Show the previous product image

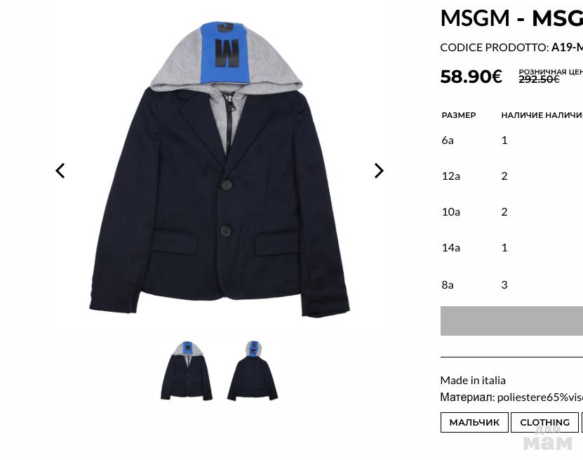click(x=60, y=171)
